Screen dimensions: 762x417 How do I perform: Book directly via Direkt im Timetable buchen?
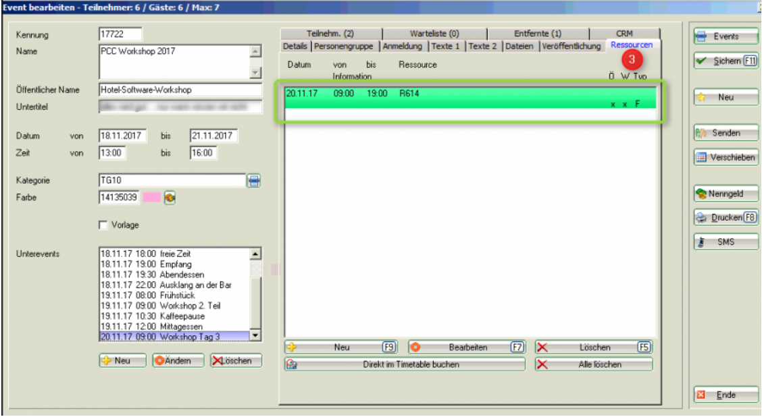pos(404,364)
